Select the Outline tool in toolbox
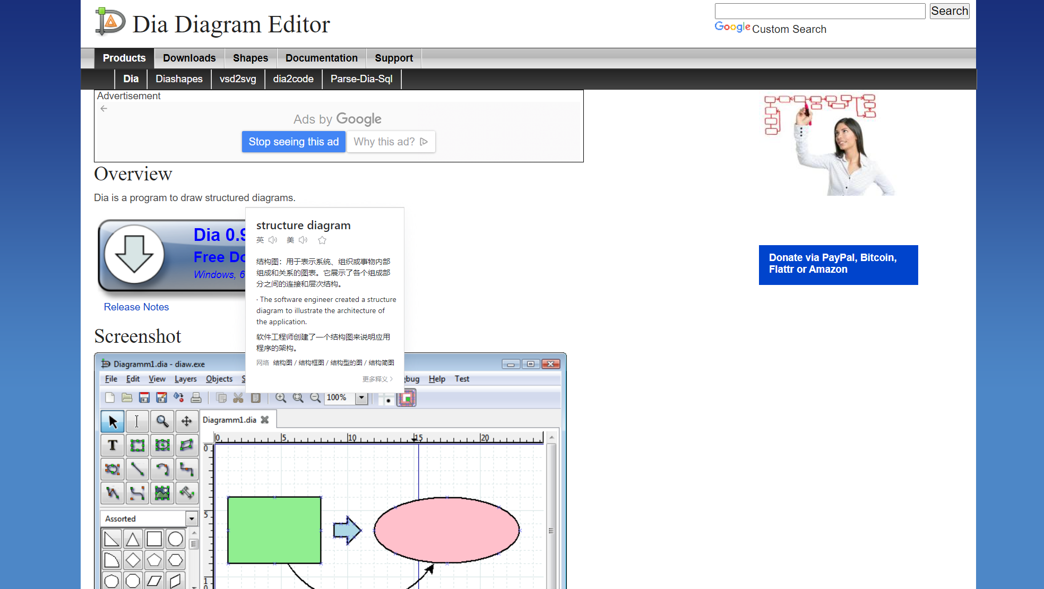The height and width of the screenshot is (589, 1044). click(x=186, y=493)
